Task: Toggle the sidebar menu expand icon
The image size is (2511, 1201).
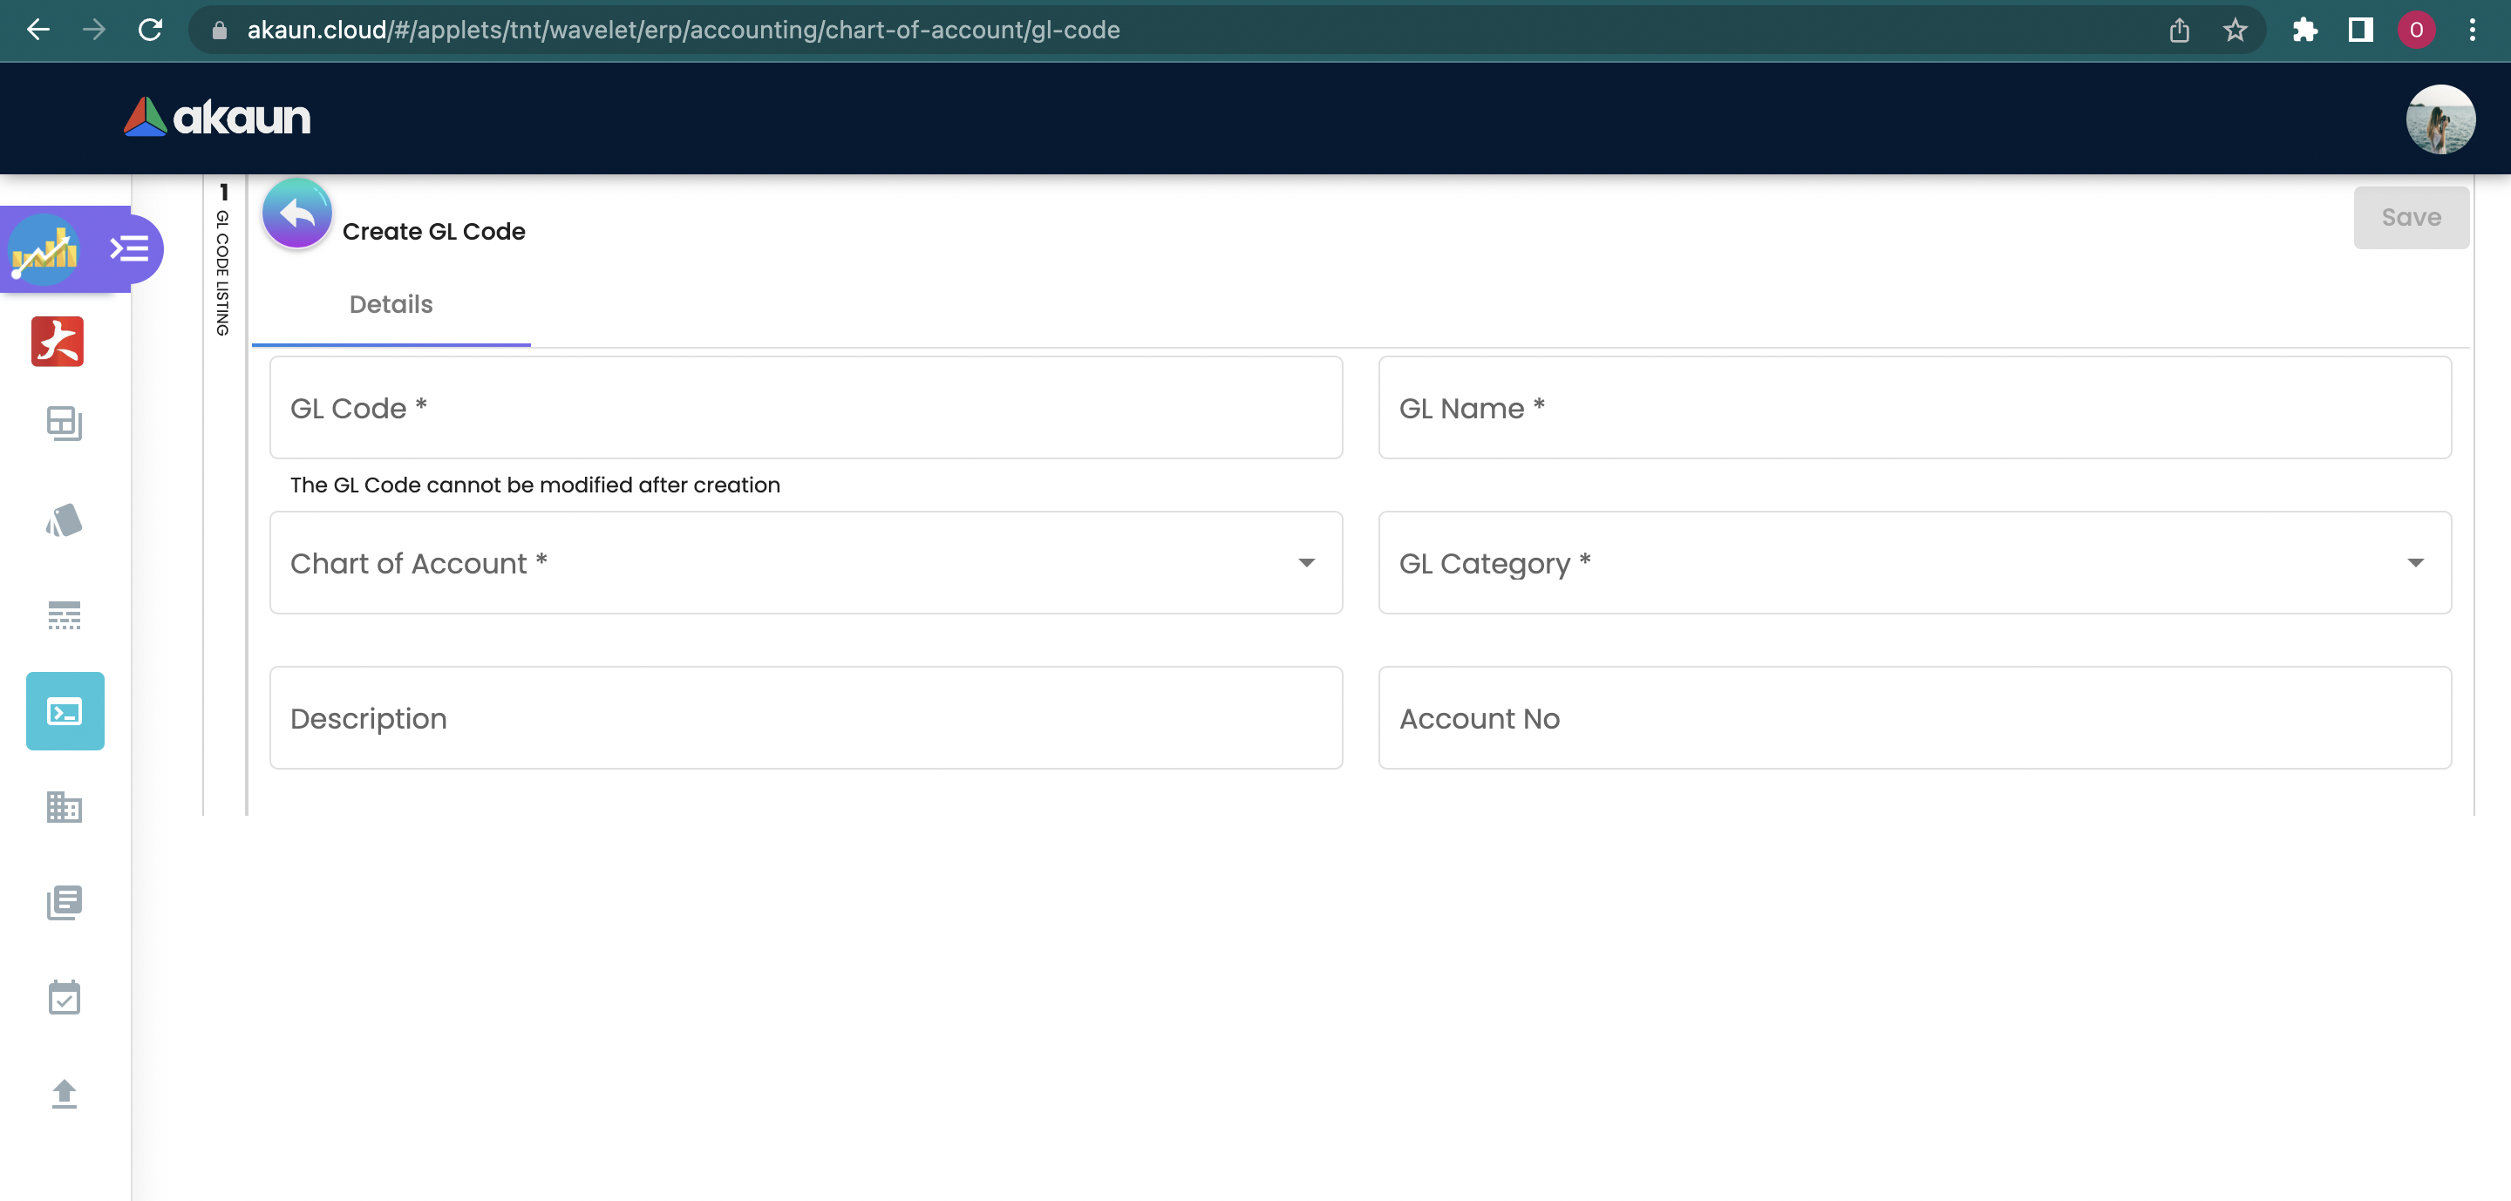Action: coord(129,249)
